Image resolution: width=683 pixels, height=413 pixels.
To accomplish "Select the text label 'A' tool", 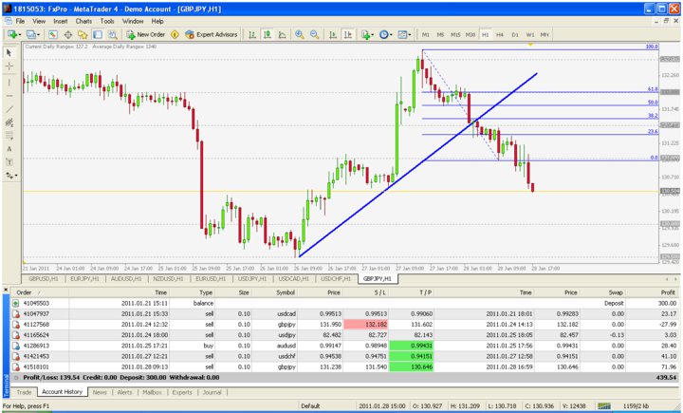I will point(9,149).
